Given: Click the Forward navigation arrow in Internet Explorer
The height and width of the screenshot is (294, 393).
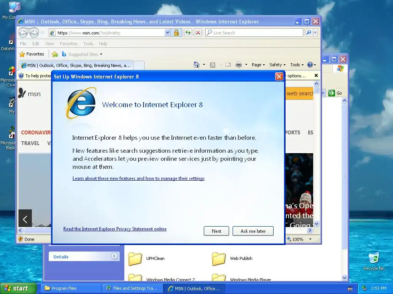Looking at the screenshot, I should [x=34, y=33].
